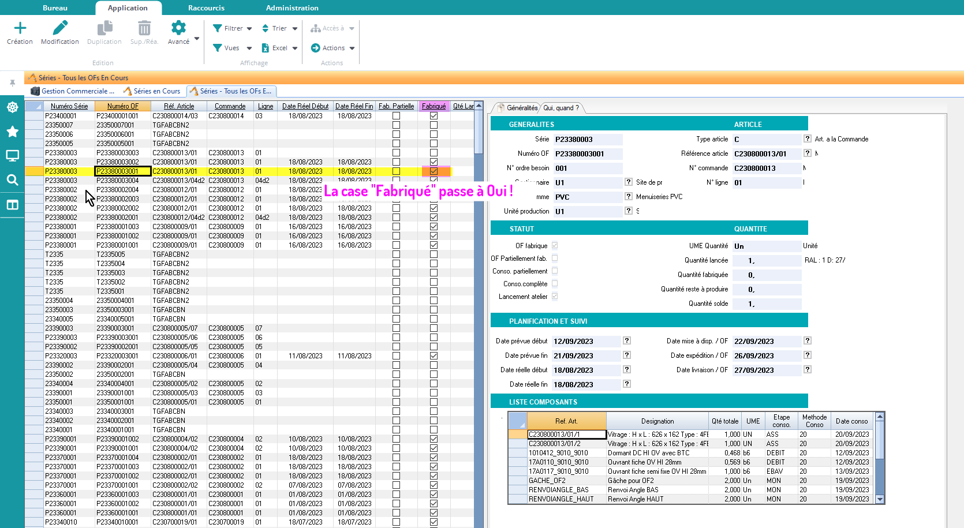Viewport: 964px width, 528px height.
Task: Toggle the Conso.complète checkbox
Action: [x=555, y=284]
